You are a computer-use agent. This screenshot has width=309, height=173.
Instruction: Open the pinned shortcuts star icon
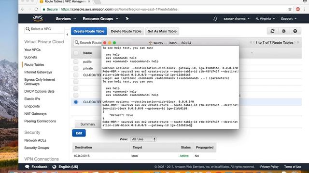click(127, 18)
